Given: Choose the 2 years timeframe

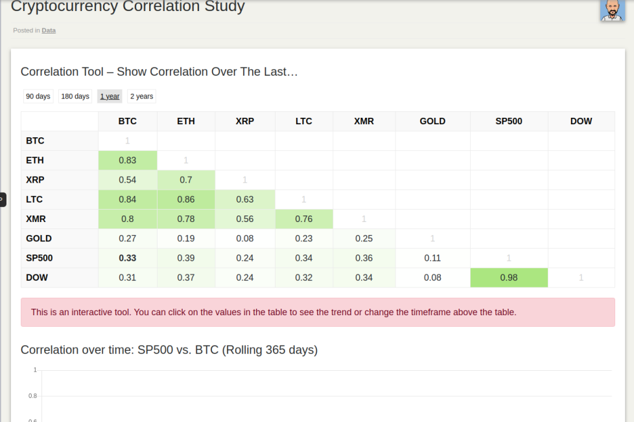Looking at the screenshot, I should (141, 96).
